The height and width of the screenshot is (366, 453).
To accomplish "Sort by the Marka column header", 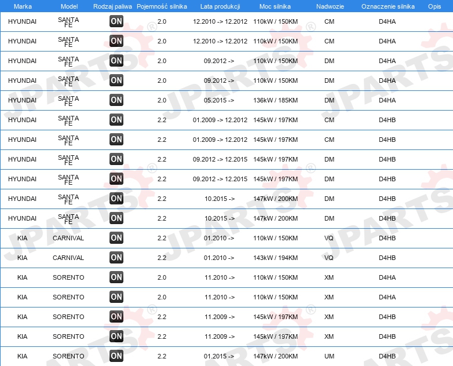I will [23, 6].
